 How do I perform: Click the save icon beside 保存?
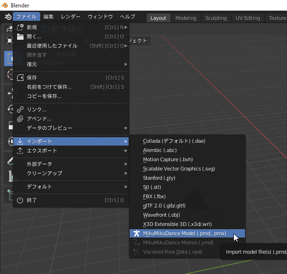click(20, 78)
